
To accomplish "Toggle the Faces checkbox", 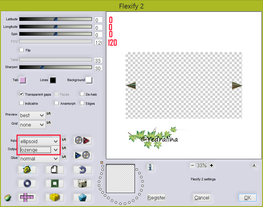I will (56, 94).
